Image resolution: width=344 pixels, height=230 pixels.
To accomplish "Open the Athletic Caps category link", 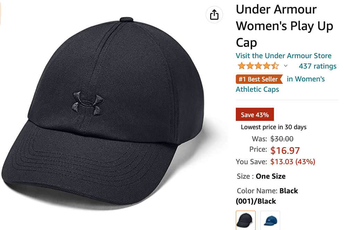I will 257,89.
